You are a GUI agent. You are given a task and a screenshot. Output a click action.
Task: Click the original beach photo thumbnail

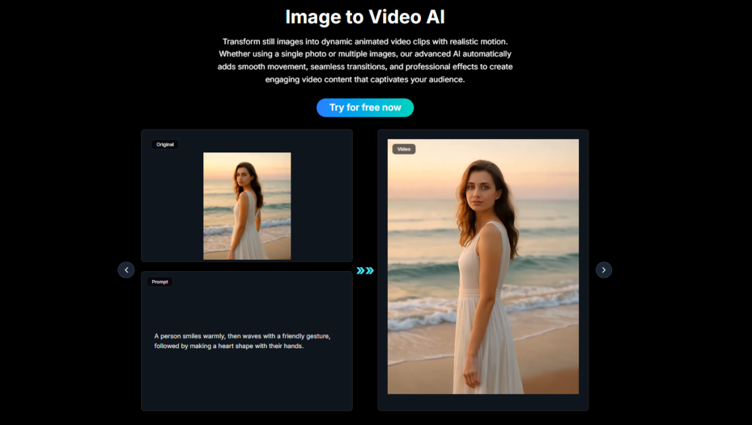[247, 204]
